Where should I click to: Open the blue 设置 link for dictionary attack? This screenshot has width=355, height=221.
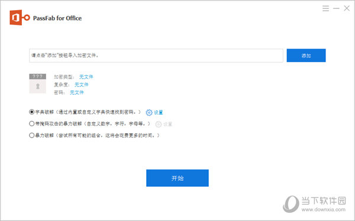point(158,113)
